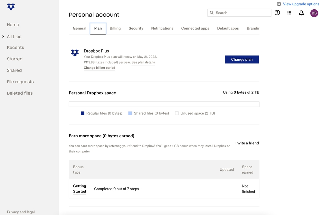322x215 pixels.
Task: Expand the All files tree chevron
Action: coord(3,37)
